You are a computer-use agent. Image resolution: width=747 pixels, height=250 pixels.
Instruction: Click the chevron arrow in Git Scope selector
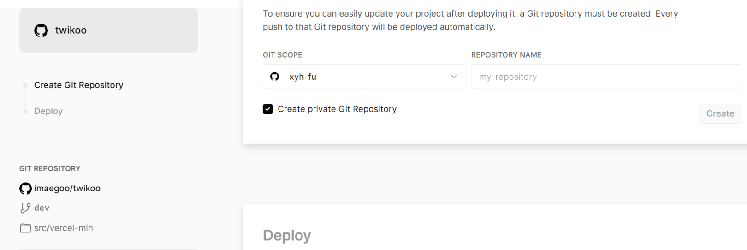454,77
